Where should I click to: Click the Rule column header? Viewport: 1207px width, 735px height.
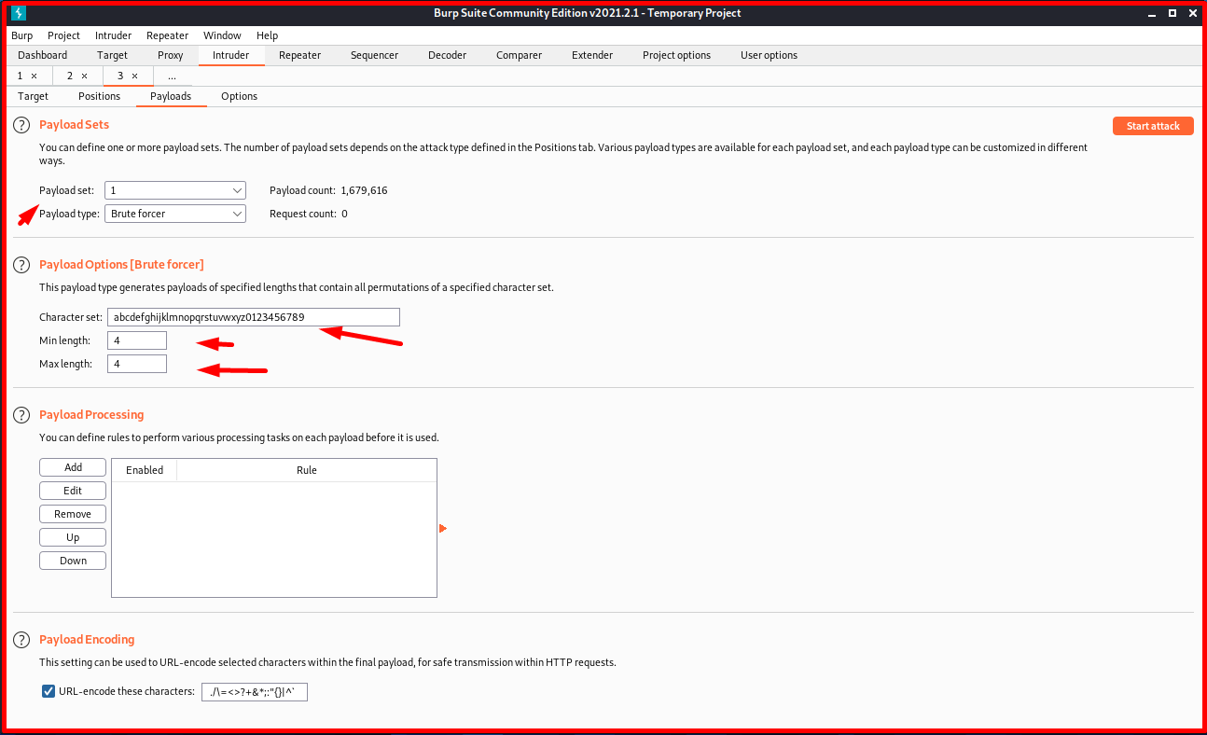(x=307, y=470)
